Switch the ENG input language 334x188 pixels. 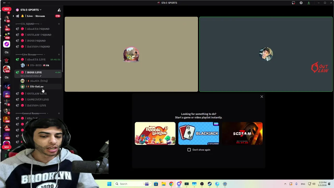[303, 184]
